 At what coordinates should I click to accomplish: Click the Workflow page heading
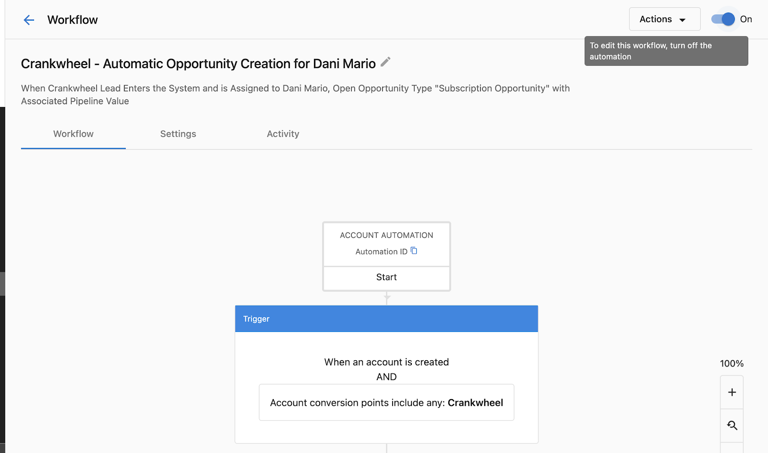pos(72,20)
